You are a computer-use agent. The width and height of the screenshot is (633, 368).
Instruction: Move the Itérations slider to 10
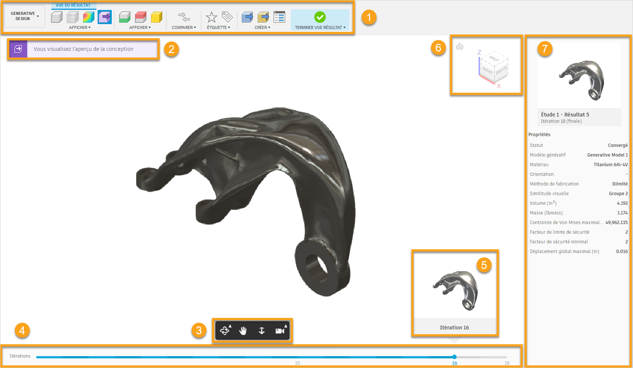tap(297, 356)
